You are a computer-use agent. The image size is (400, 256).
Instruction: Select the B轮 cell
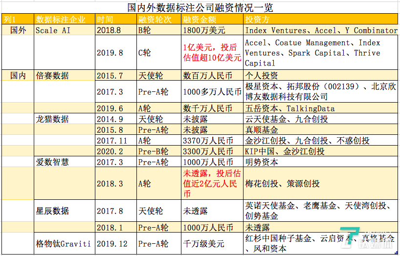click(x=159, y=30)
